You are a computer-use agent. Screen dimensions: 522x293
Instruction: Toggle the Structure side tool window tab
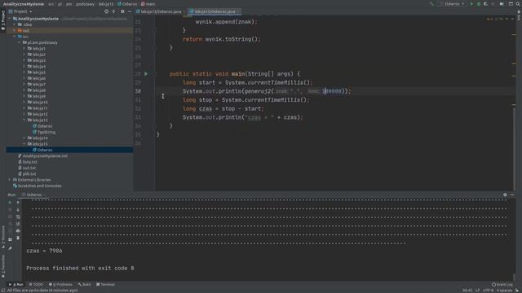tap(3, 237)
